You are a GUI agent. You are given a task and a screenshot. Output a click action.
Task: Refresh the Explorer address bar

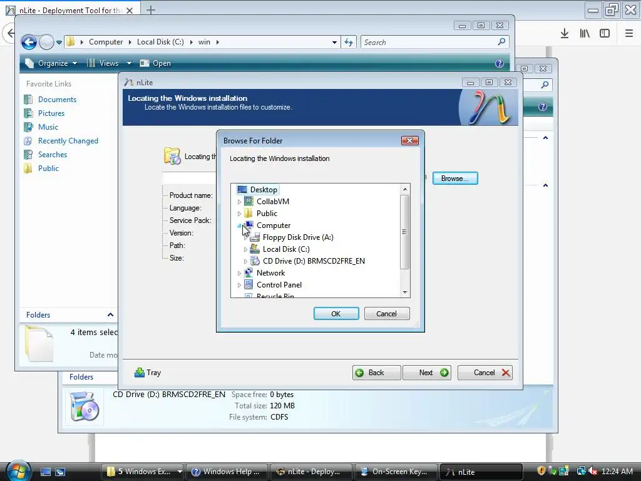(349, 42)
